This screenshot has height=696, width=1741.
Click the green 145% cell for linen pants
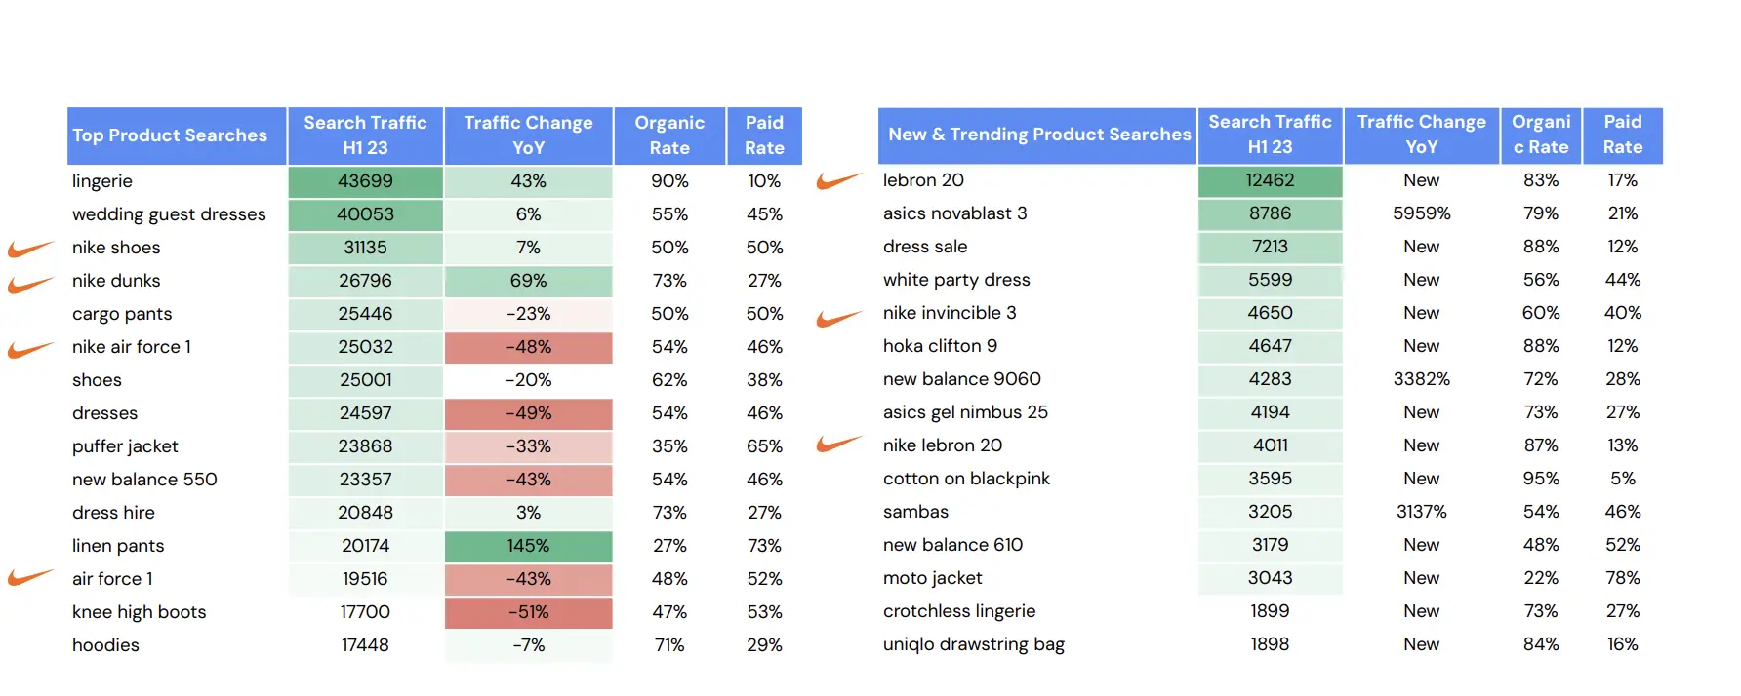pos(528,546)
